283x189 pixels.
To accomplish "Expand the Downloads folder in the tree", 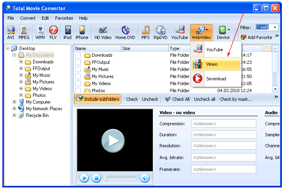I will pyautogui.click(x=21, y=61).
